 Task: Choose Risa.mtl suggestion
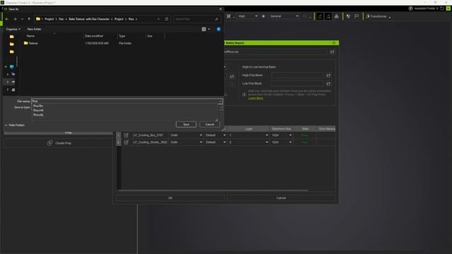coord(38,110)
